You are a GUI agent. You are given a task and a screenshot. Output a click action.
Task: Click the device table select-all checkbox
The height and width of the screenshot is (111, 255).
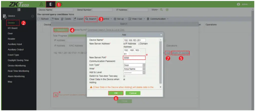pyautogui.click(x=40, y=25)
